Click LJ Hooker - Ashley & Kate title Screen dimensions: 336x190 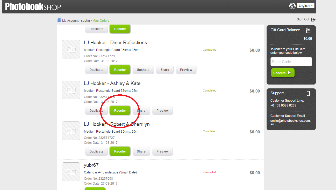[x=112, y=83]
